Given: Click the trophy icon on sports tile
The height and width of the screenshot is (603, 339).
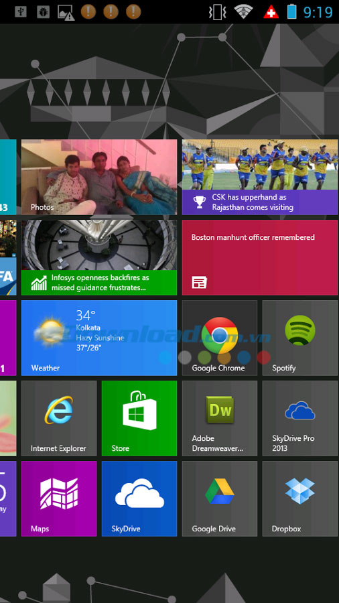Looking at the screenshot, I should tap(199, 202).
